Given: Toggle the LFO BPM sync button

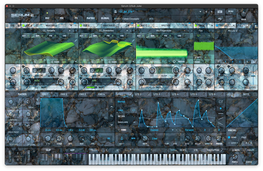Looking at the screenshot, I should point(133,138).
